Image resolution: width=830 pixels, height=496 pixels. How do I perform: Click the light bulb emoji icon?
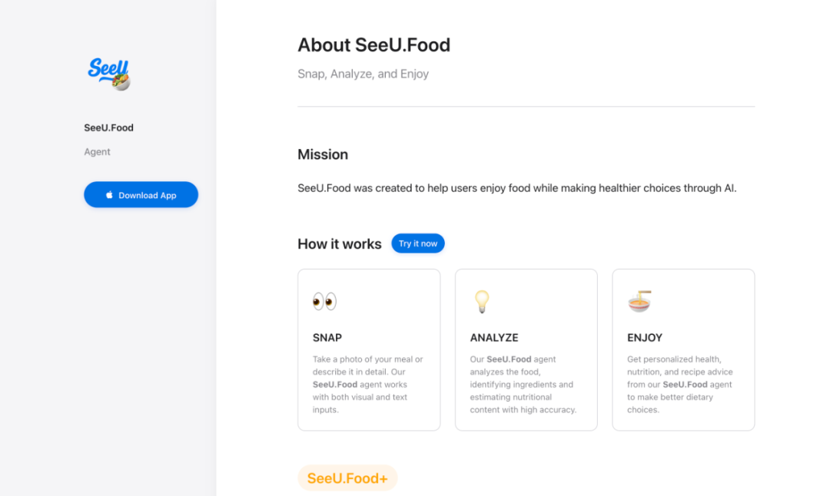point(482,301)
